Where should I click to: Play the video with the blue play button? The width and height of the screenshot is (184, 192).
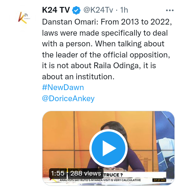pyautogui.click(x=108, y=148)
